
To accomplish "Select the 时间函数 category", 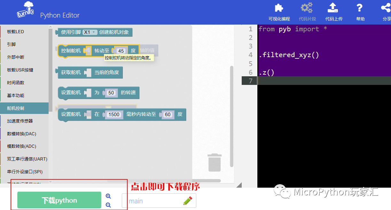I will pos(24,83).
